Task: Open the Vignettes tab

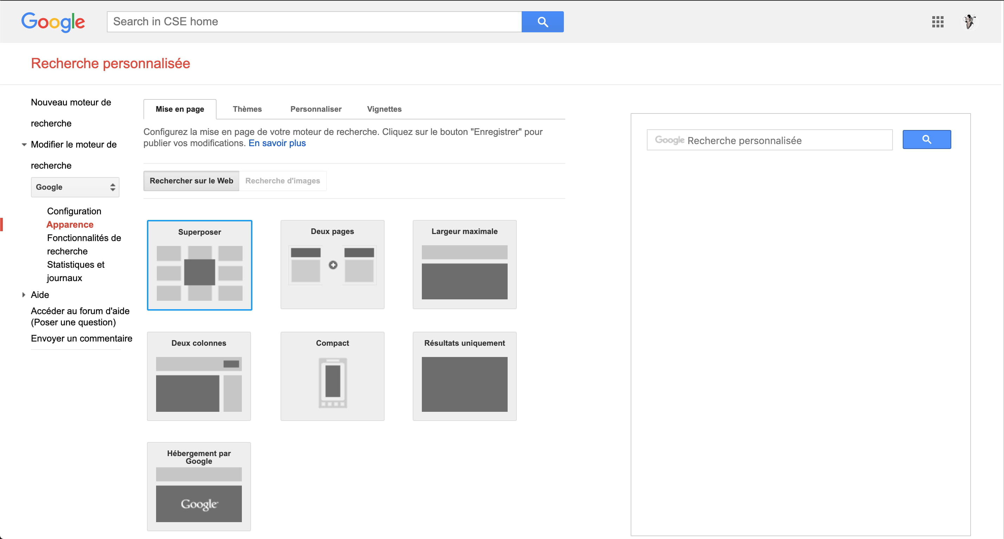Action: click(x=384, y=109)
